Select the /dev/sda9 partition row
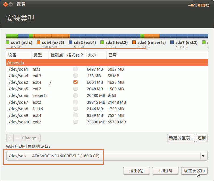 (x=107, y=115)
